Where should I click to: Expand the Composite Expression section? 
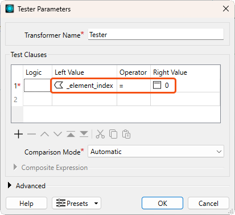coord(15,167)
